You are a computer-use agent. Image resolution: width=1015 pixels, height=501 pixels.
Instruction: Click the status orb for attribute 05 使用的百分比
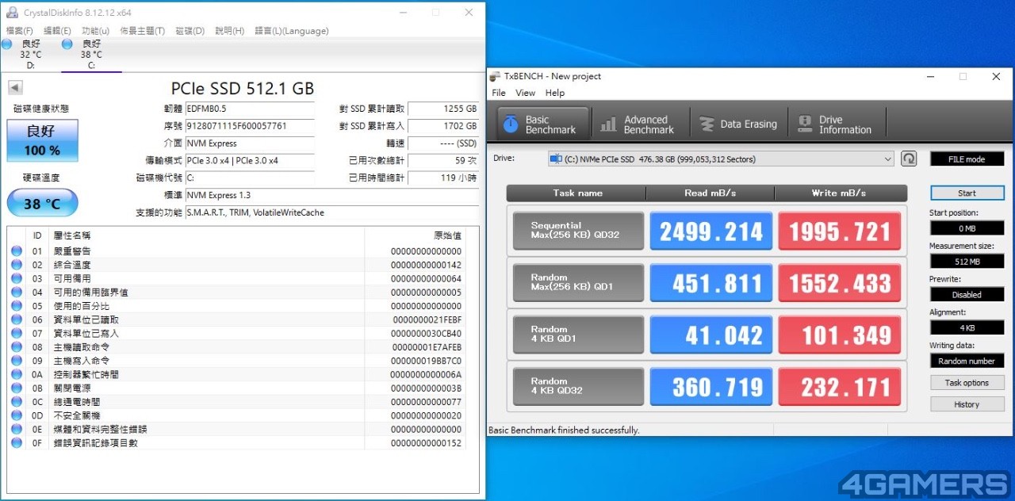(x=17, y=306)
